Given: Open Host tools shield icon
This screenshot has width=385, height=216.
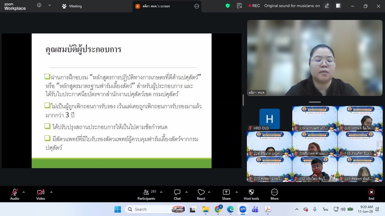Looking at the screenshot, I should click(251, 195).
